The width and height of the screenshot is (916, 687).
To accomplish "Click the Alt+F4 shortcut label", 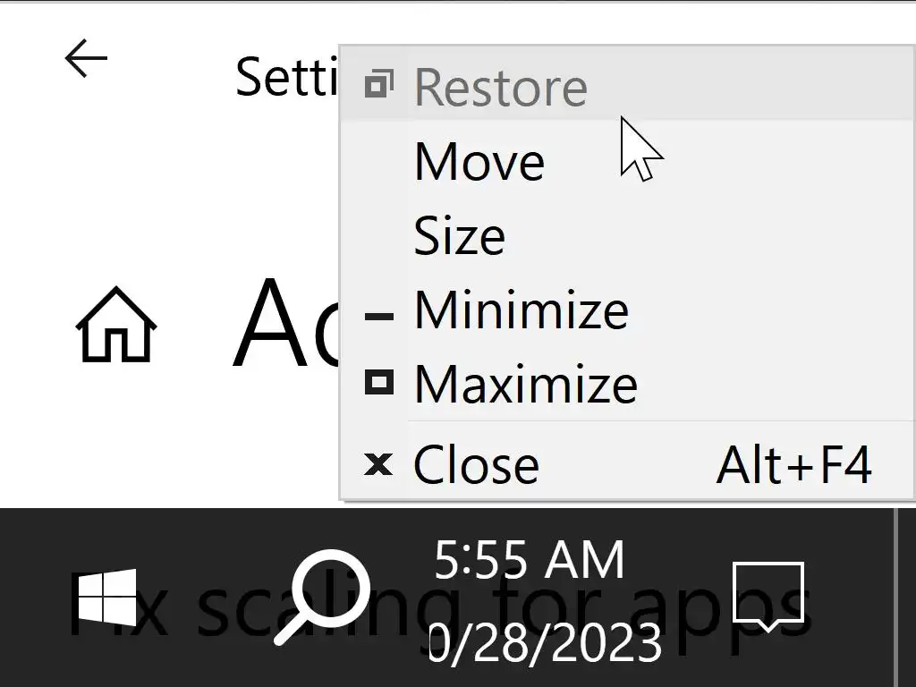I will click(x=793, y=464).
